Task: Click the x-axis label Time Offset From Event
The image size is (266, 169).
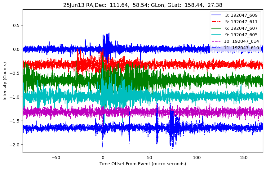Action: pos(143,164)
